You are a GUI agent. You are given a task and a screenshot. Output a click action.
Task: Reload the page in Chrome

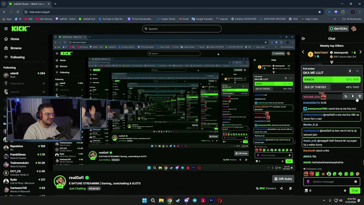pyautogui.click(x=18, y=12)
